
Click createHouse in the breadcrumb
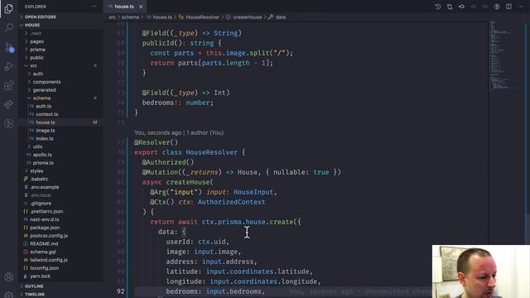(247, 17)
